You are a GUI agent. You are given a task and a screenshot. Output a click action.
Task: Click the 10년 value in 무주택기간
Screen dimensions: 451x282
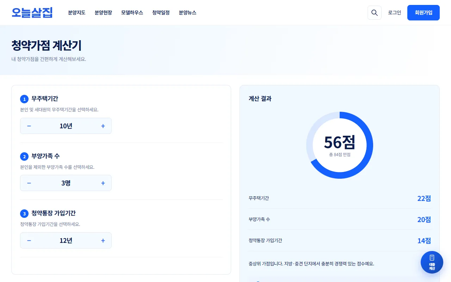[66, 126]
